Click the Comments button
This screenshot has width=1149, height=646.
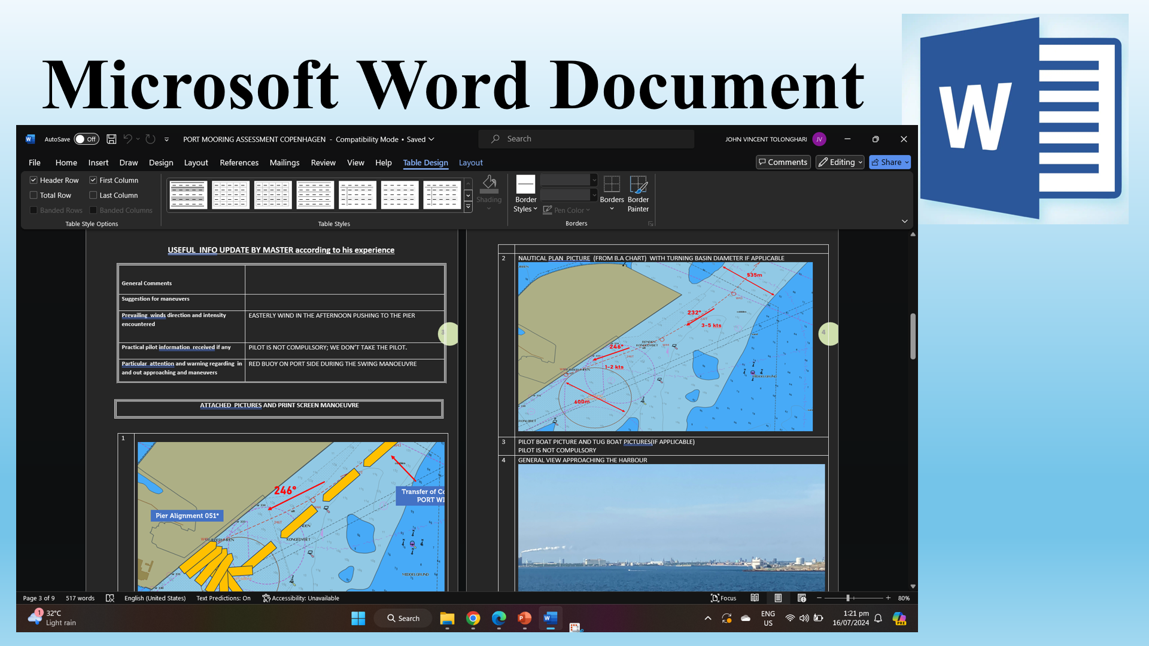pos(783,162)
